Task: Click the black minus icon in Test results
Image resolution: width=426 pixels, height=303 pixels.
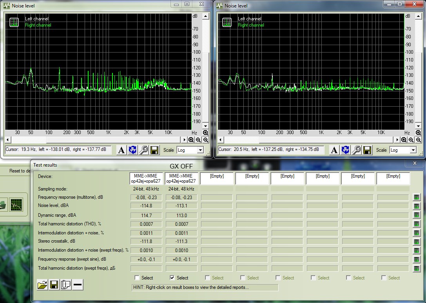Action: pos(78,285)
